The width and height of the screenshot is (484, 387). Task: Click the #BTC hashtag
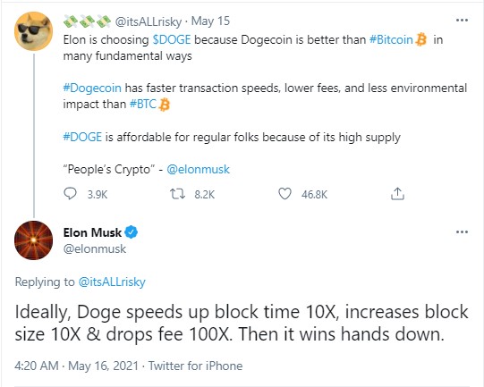tap(143, 105)
